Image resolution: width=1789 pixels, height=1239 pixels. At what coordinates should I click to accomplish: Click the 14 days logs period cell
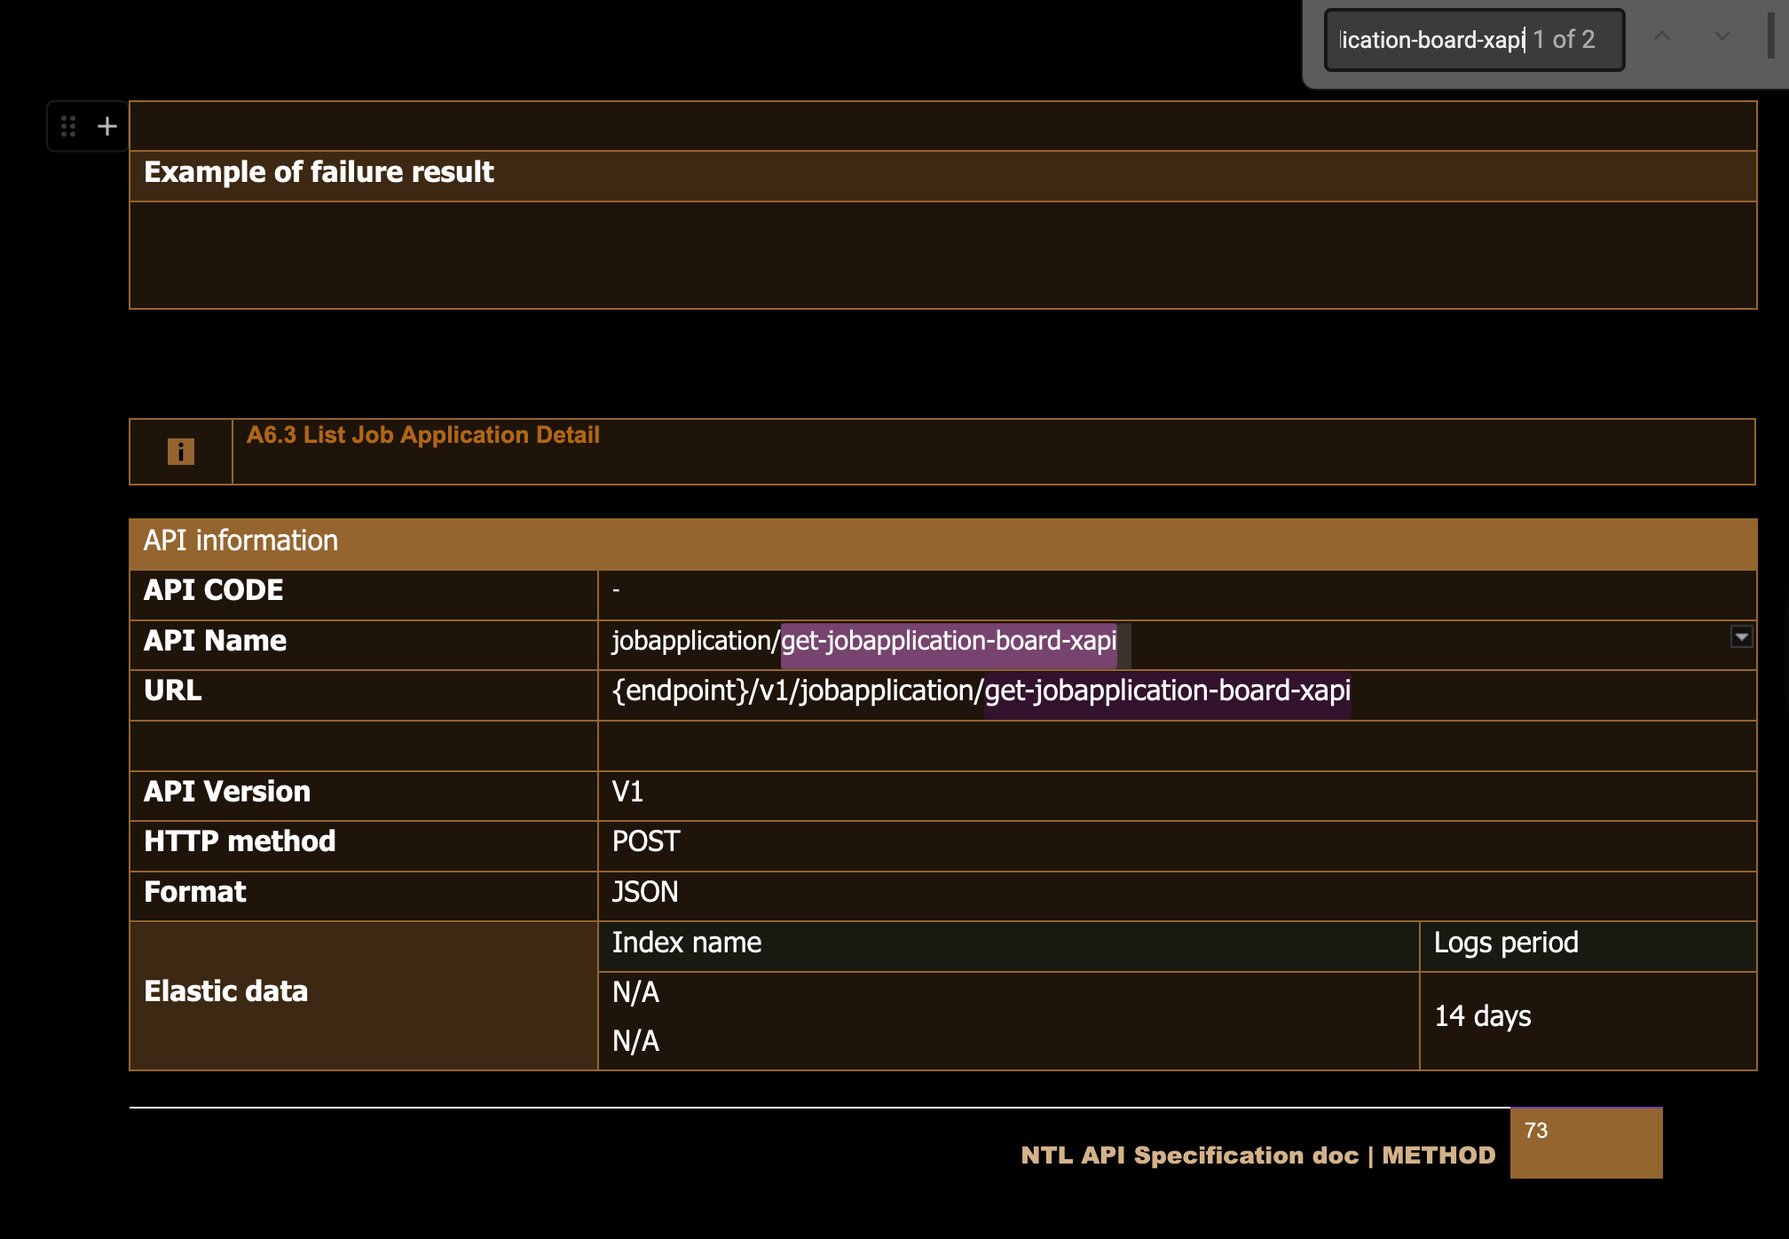click(1483, 1016)
